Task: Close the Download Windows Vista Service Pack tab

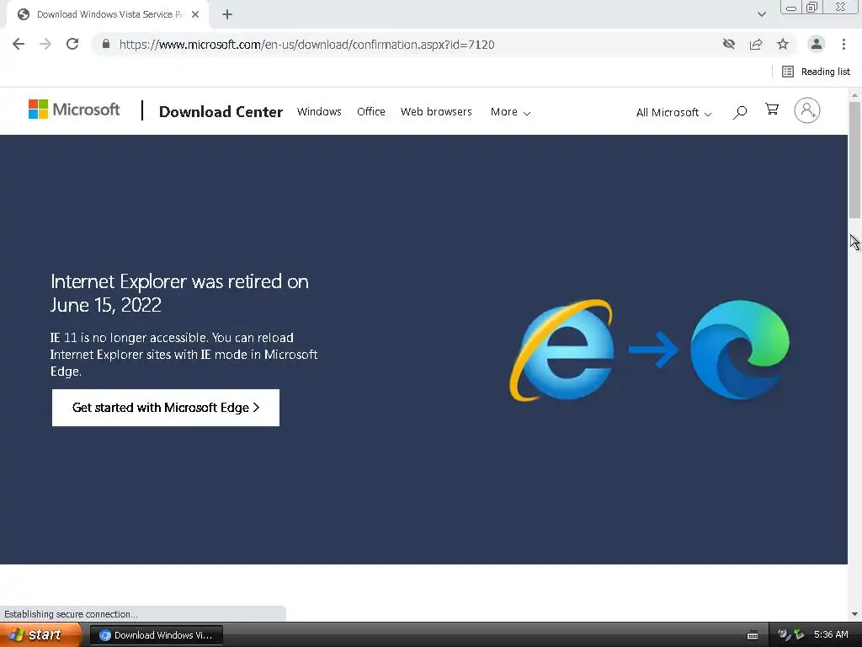Action: (x=195, y=14)
